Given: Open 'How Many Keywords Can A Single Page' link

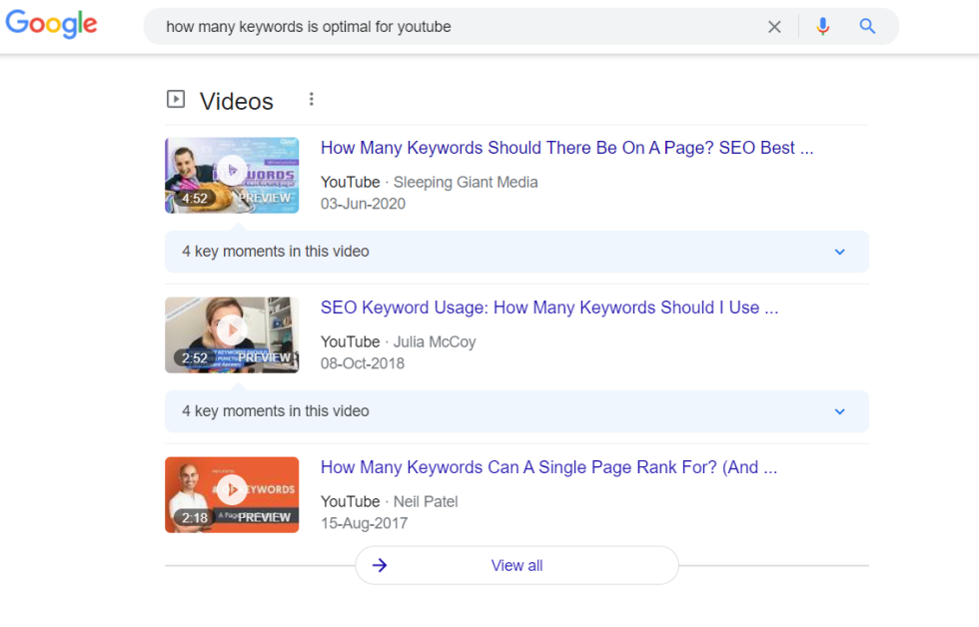Looking at the screenshot, I should pos(548,467).
